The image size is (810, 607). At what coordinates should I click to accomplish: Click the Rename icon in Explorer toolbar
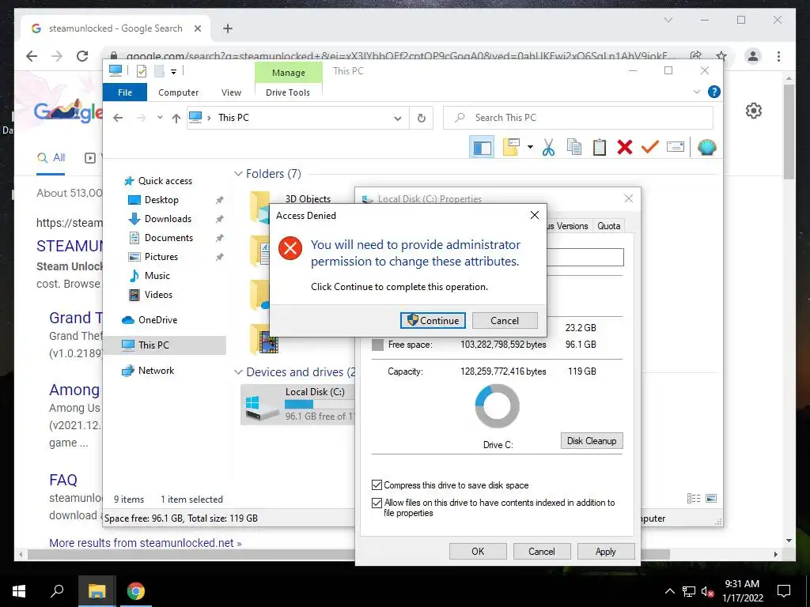pyautogui.click(x=676, y=148)
